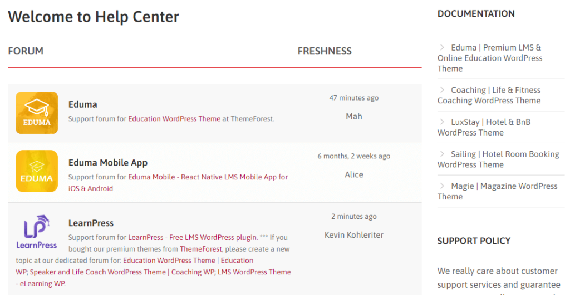Click the Eduma Mobile App logo icon
This screenshot has height=295, width=570.
(37, 171)
